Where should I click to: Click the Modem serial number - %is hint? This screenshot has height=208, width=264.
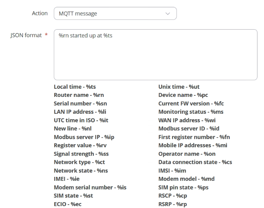[x=90, y=187]
